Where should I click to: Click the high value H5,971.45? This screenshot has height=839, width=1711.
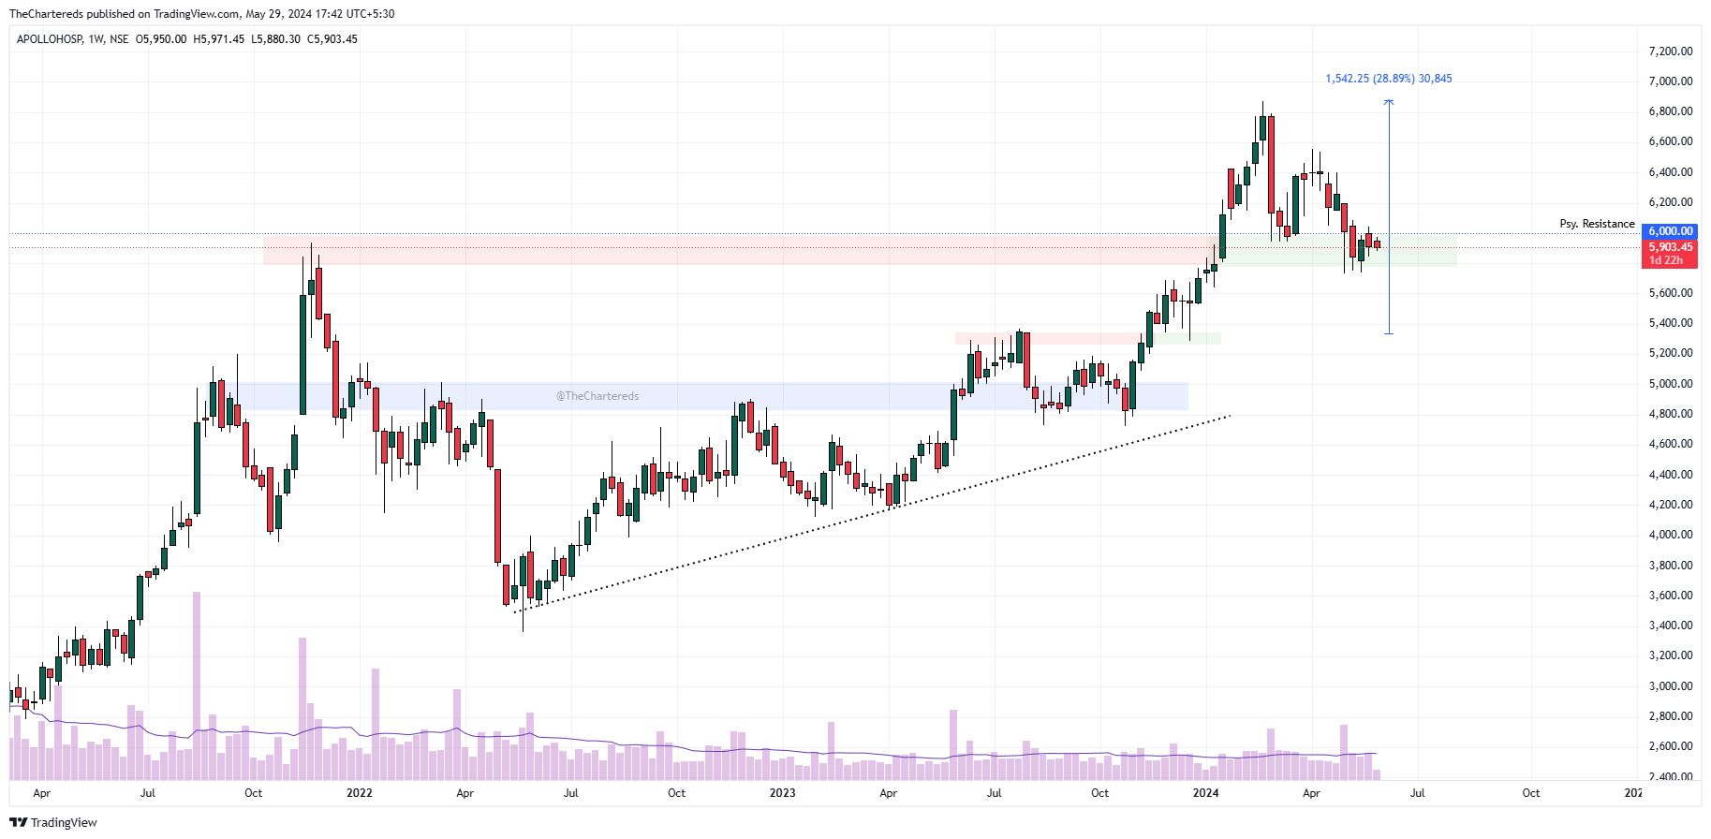(219, 39)
